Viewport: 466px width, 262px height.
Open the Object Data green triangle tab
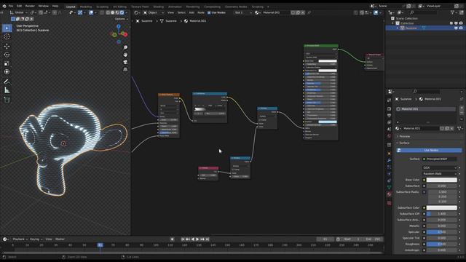point(389,188)
